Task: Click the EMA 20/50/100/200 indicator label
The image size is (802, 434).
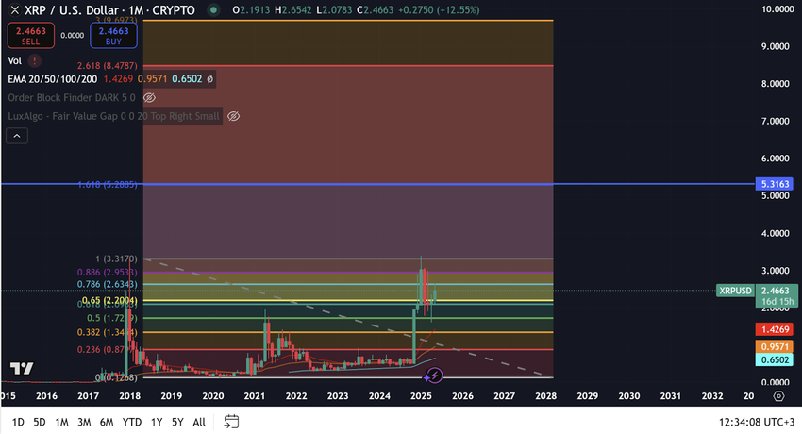Action: 52,79
